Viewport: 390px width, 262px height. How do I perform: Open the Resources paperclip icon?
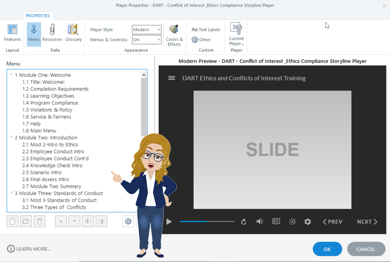click(52, 33)
